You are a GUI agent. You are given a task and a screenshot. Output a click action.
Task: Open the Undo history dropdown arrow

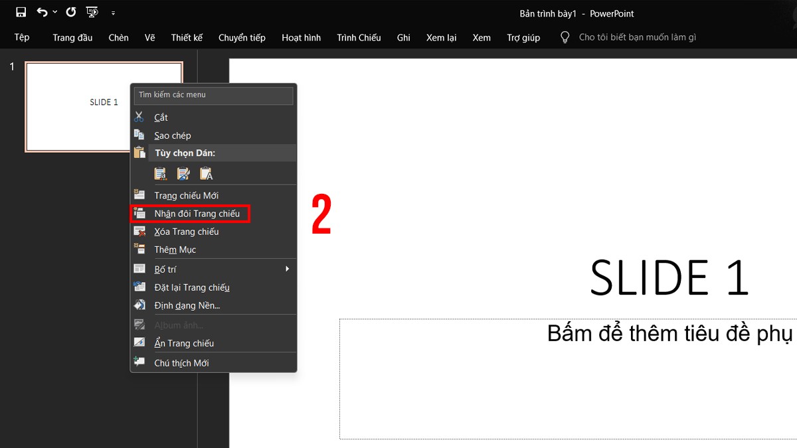point(55,13)
